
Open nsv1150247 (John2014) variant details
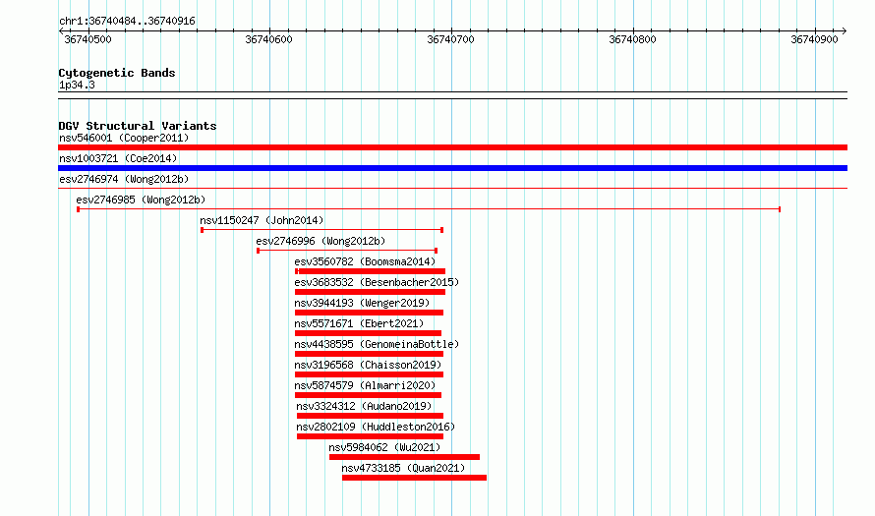tap(262, 220)
